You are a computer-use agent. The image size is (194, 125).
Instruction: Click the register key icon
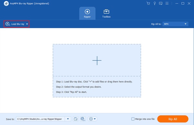coord(155,3)
